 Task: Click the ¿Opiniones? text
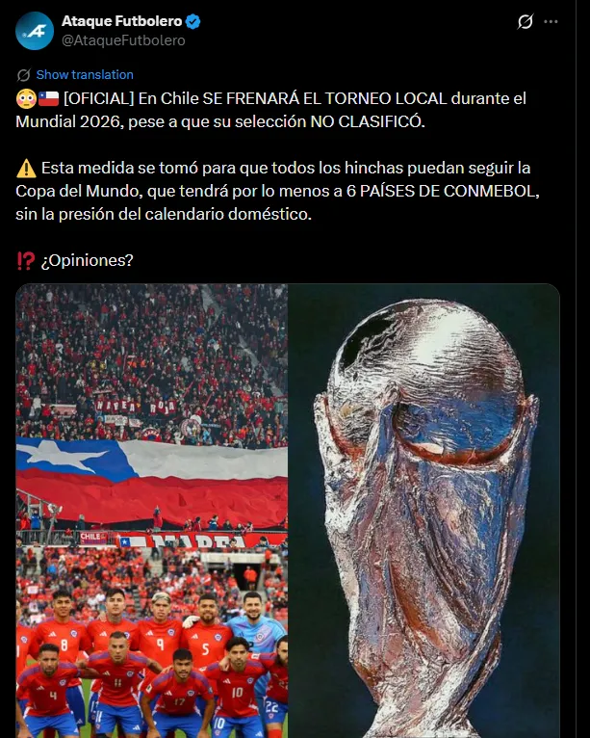87,260
